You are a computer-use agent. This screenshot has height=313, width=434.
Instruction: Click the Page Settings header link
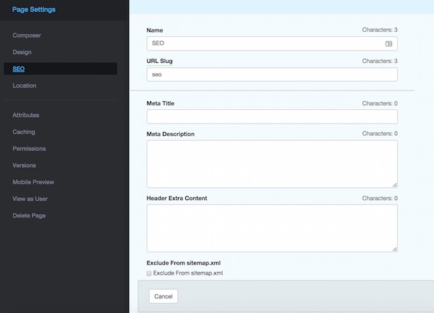(34, 9)
